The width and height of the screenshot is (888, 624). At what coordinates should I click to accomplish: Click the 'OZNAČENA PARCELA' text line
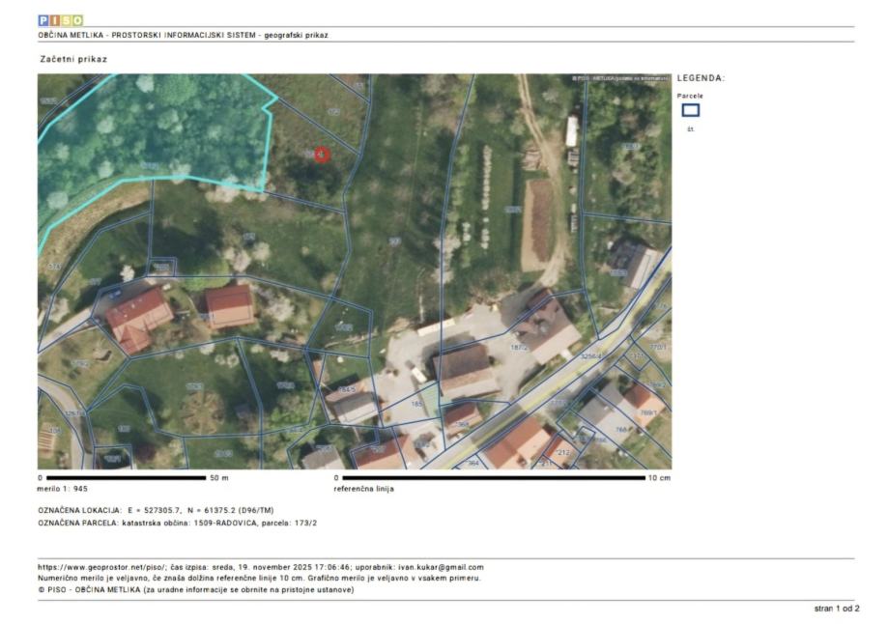tap(177, 523)
